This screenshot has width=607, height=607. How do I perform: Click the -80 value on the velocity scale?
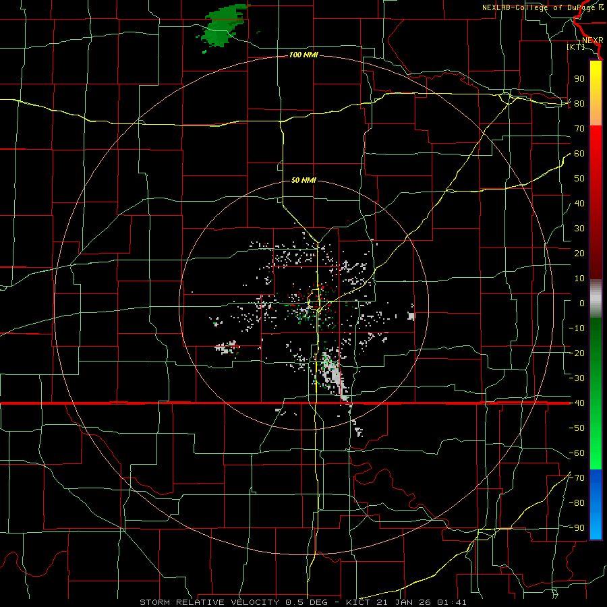tap(577, 503)
